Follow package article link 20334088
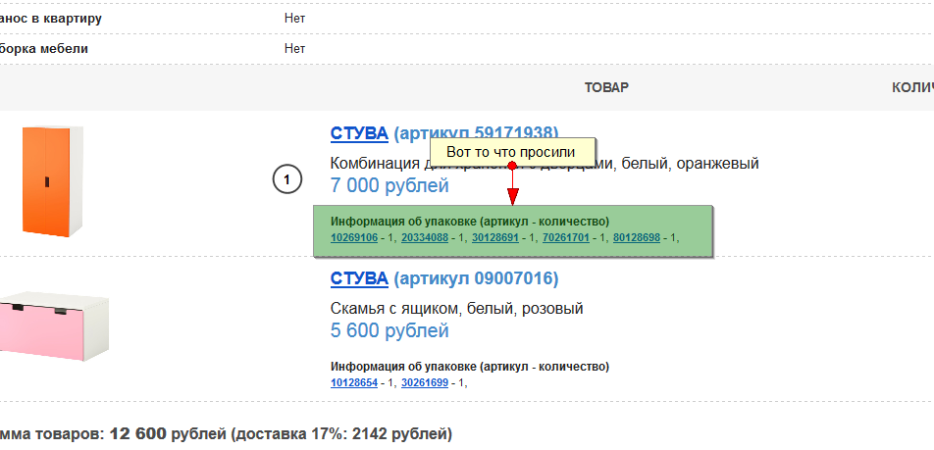Viewport: 934px width, 450px height. [x=425, y=238]
